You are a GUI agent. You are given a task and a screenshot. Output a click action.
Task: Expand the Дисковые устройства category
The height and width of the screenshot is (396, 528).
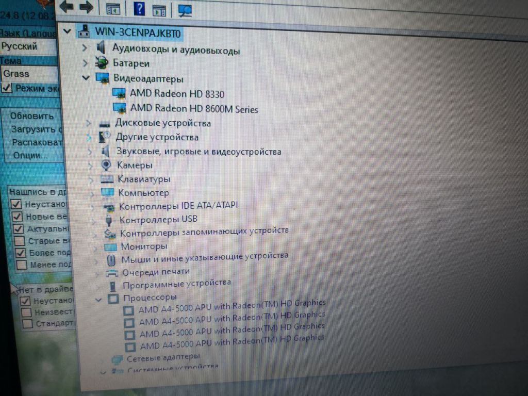coord(89,123)
